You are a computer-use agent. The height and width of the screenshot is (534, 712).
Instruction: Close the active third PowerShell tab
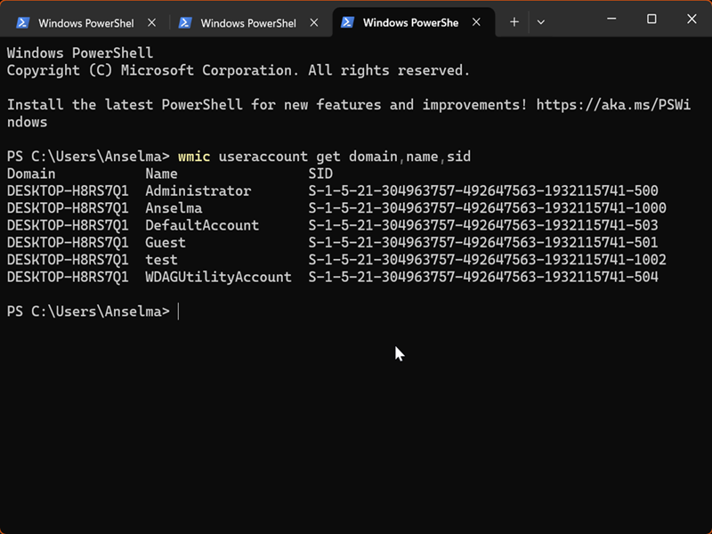[x=476, y=23]
